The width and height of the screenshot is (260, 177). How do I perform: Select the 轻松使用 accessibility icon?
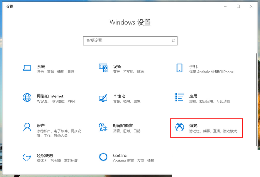(27, 157)
